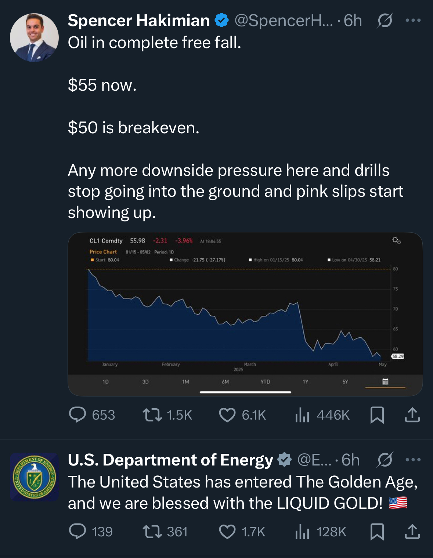This screenshot has width=433, height=558.
Task: Share the Department of Energy tweet
Action: pyautogui.click(x=412, y=532)
